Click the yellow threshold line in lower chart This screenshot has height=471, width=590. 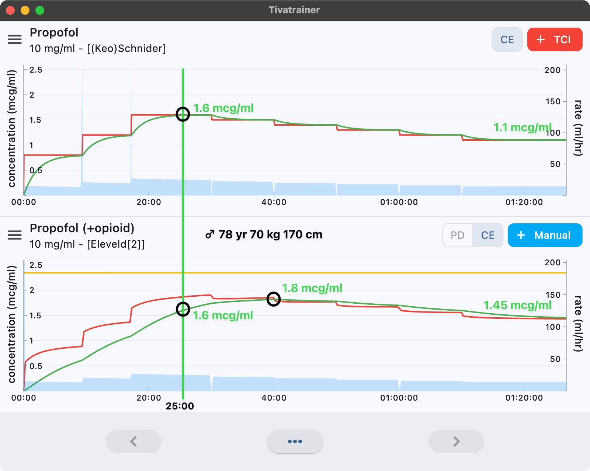tap(369, 273)
